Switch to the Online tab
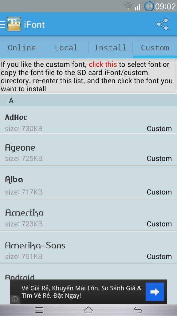Image resolution: width=177 pixels, height=316 pixels. (x=22, y=48)
